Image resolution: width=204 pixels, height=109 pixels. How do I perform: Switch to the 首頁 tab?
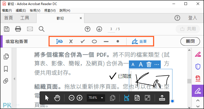click(x=8, y=18)
